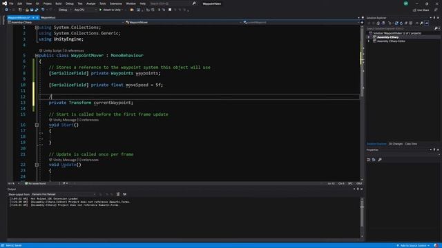The height and width of the screenshot is (248, 442).
Task: Open the Edit menu
Action: 20,3
